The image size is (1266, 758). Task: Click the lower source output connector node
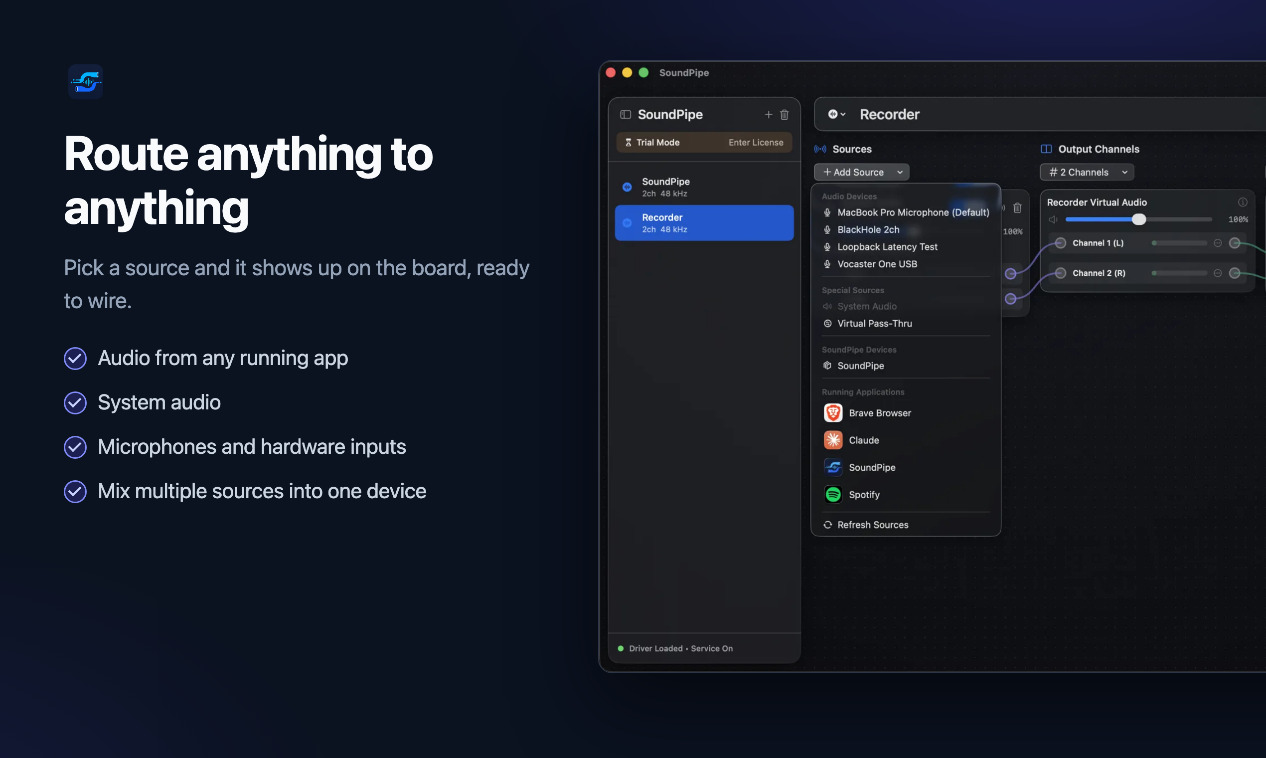1010,299
